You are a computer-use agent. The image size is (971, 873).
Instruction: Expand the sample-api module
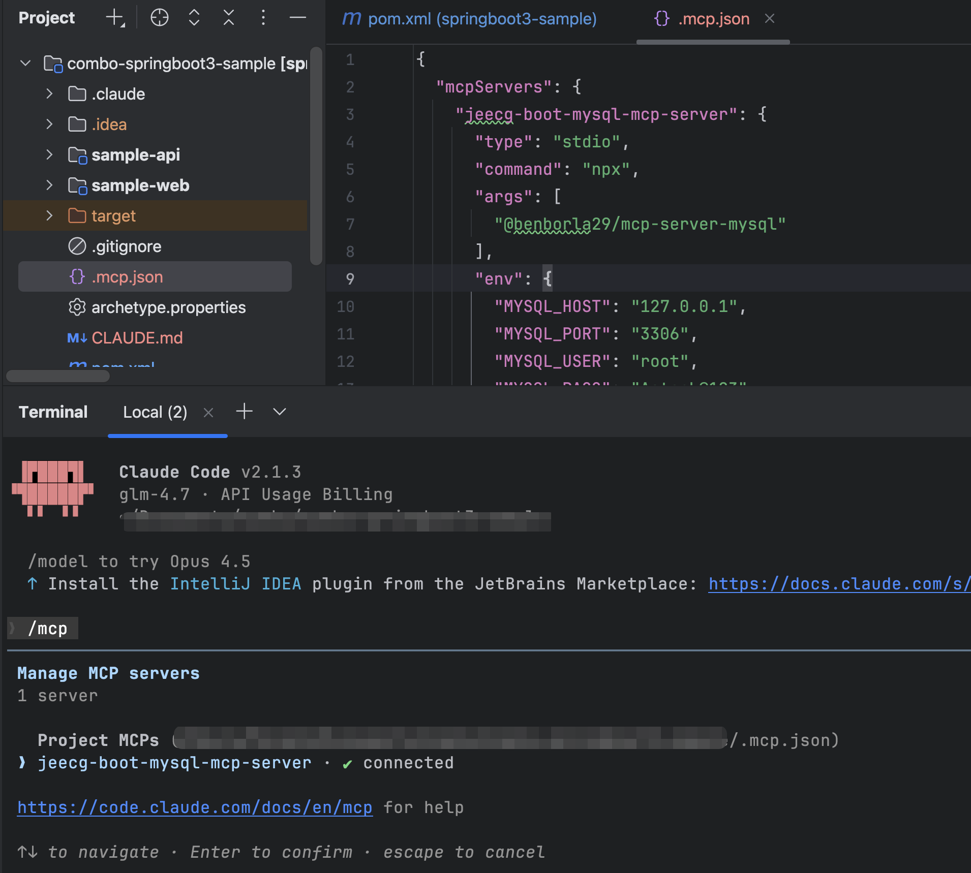point(49,155)
